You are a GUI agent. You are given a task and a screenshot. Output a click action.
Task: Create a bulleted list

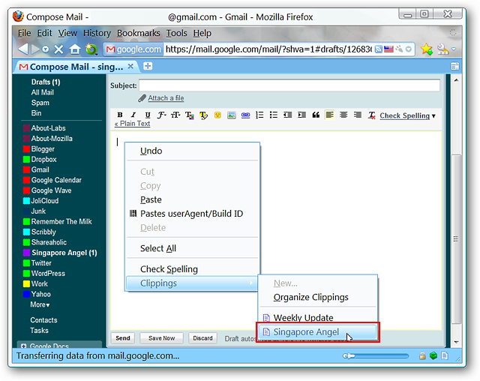[273, 115]
